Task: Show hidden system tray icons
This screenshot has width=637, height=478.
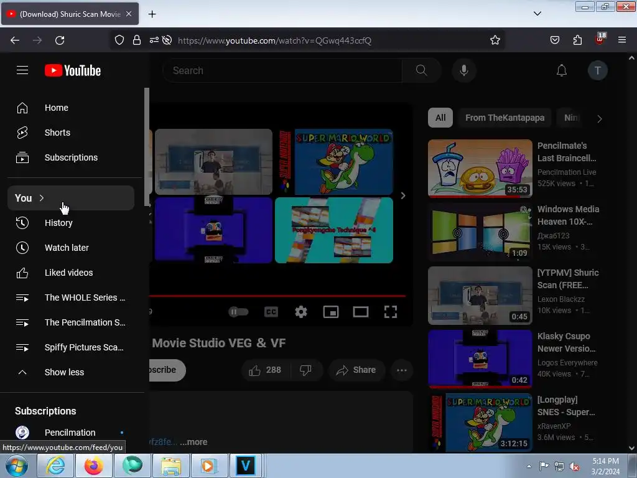Action: pos(529,466)
